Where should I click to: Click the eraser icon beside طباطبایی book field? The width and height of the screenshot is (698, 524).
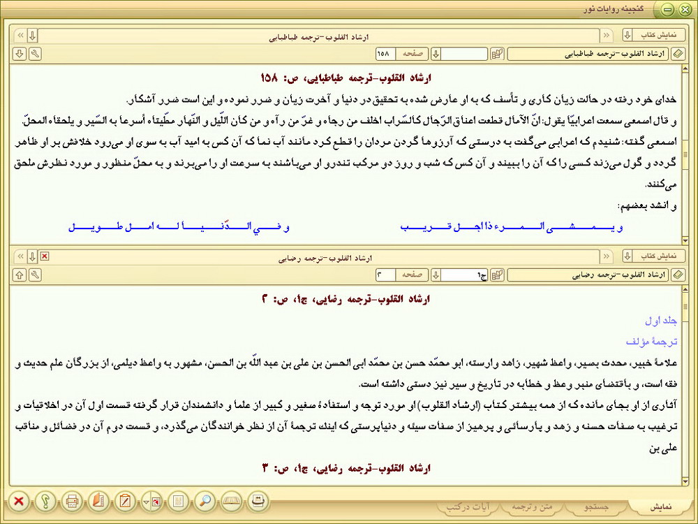[x=678, y=54]
